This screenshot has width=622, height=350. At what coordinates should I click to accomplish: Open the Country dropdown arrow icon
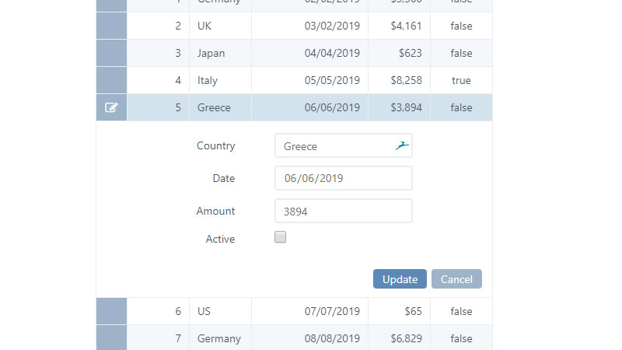pos(402,145)
